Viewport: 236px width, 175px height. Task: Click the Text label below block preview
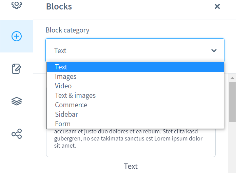[x=131, y=166]
